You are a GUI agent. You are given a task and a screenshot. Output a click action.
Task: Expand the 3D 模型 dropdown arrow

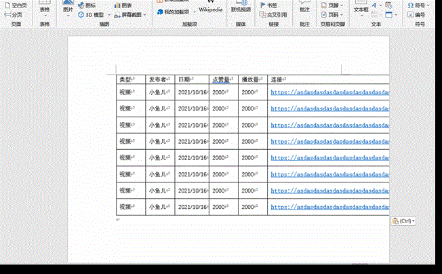click(108, 14)
